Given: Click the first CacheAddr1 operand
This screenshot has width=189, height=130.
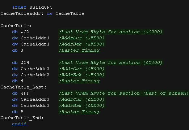Looking at the screenshot, I should (x=35, y=38).
